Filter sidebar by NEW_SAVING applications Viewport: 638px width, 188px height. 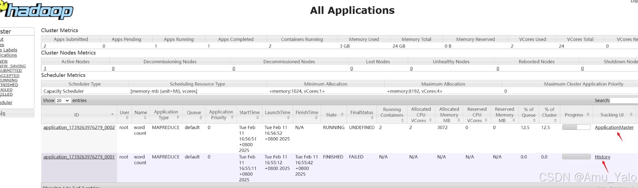pyautogui.click(x=13, y=66)
